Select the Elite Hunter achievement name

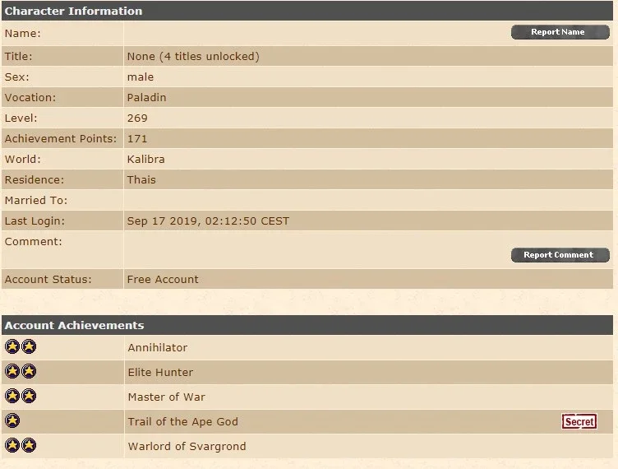click(160, 372)
